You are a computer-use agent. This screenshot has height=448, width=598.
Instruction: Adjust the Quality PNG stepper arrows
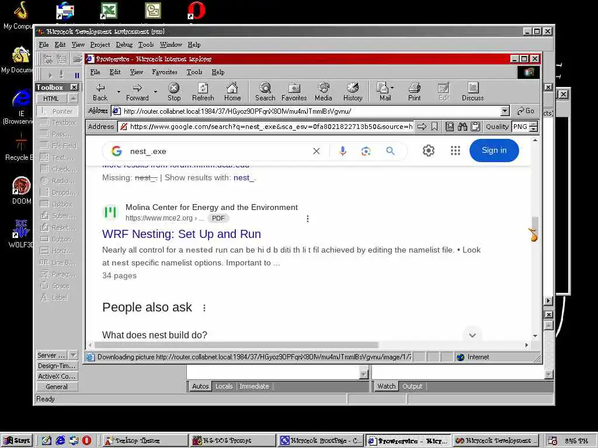click(534, 127)
